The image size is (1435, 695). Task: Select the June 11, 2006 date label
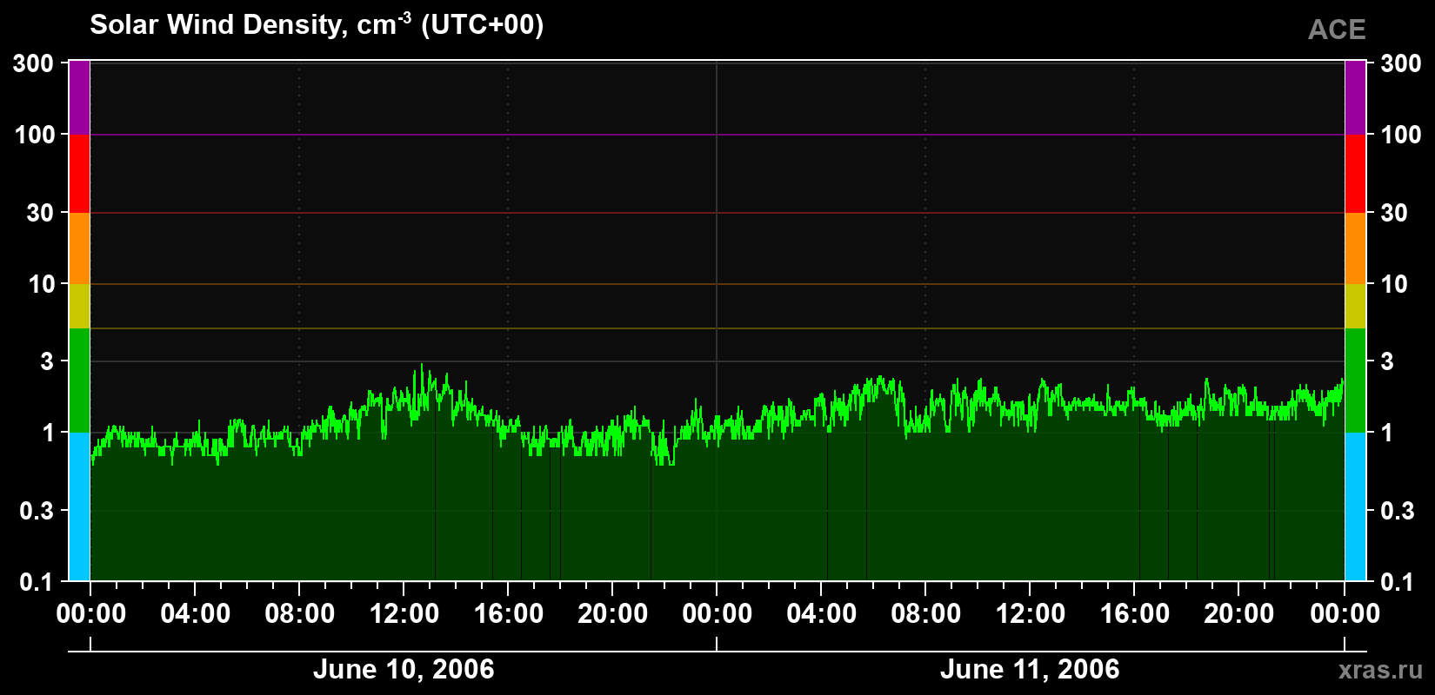coord(1030,669)
